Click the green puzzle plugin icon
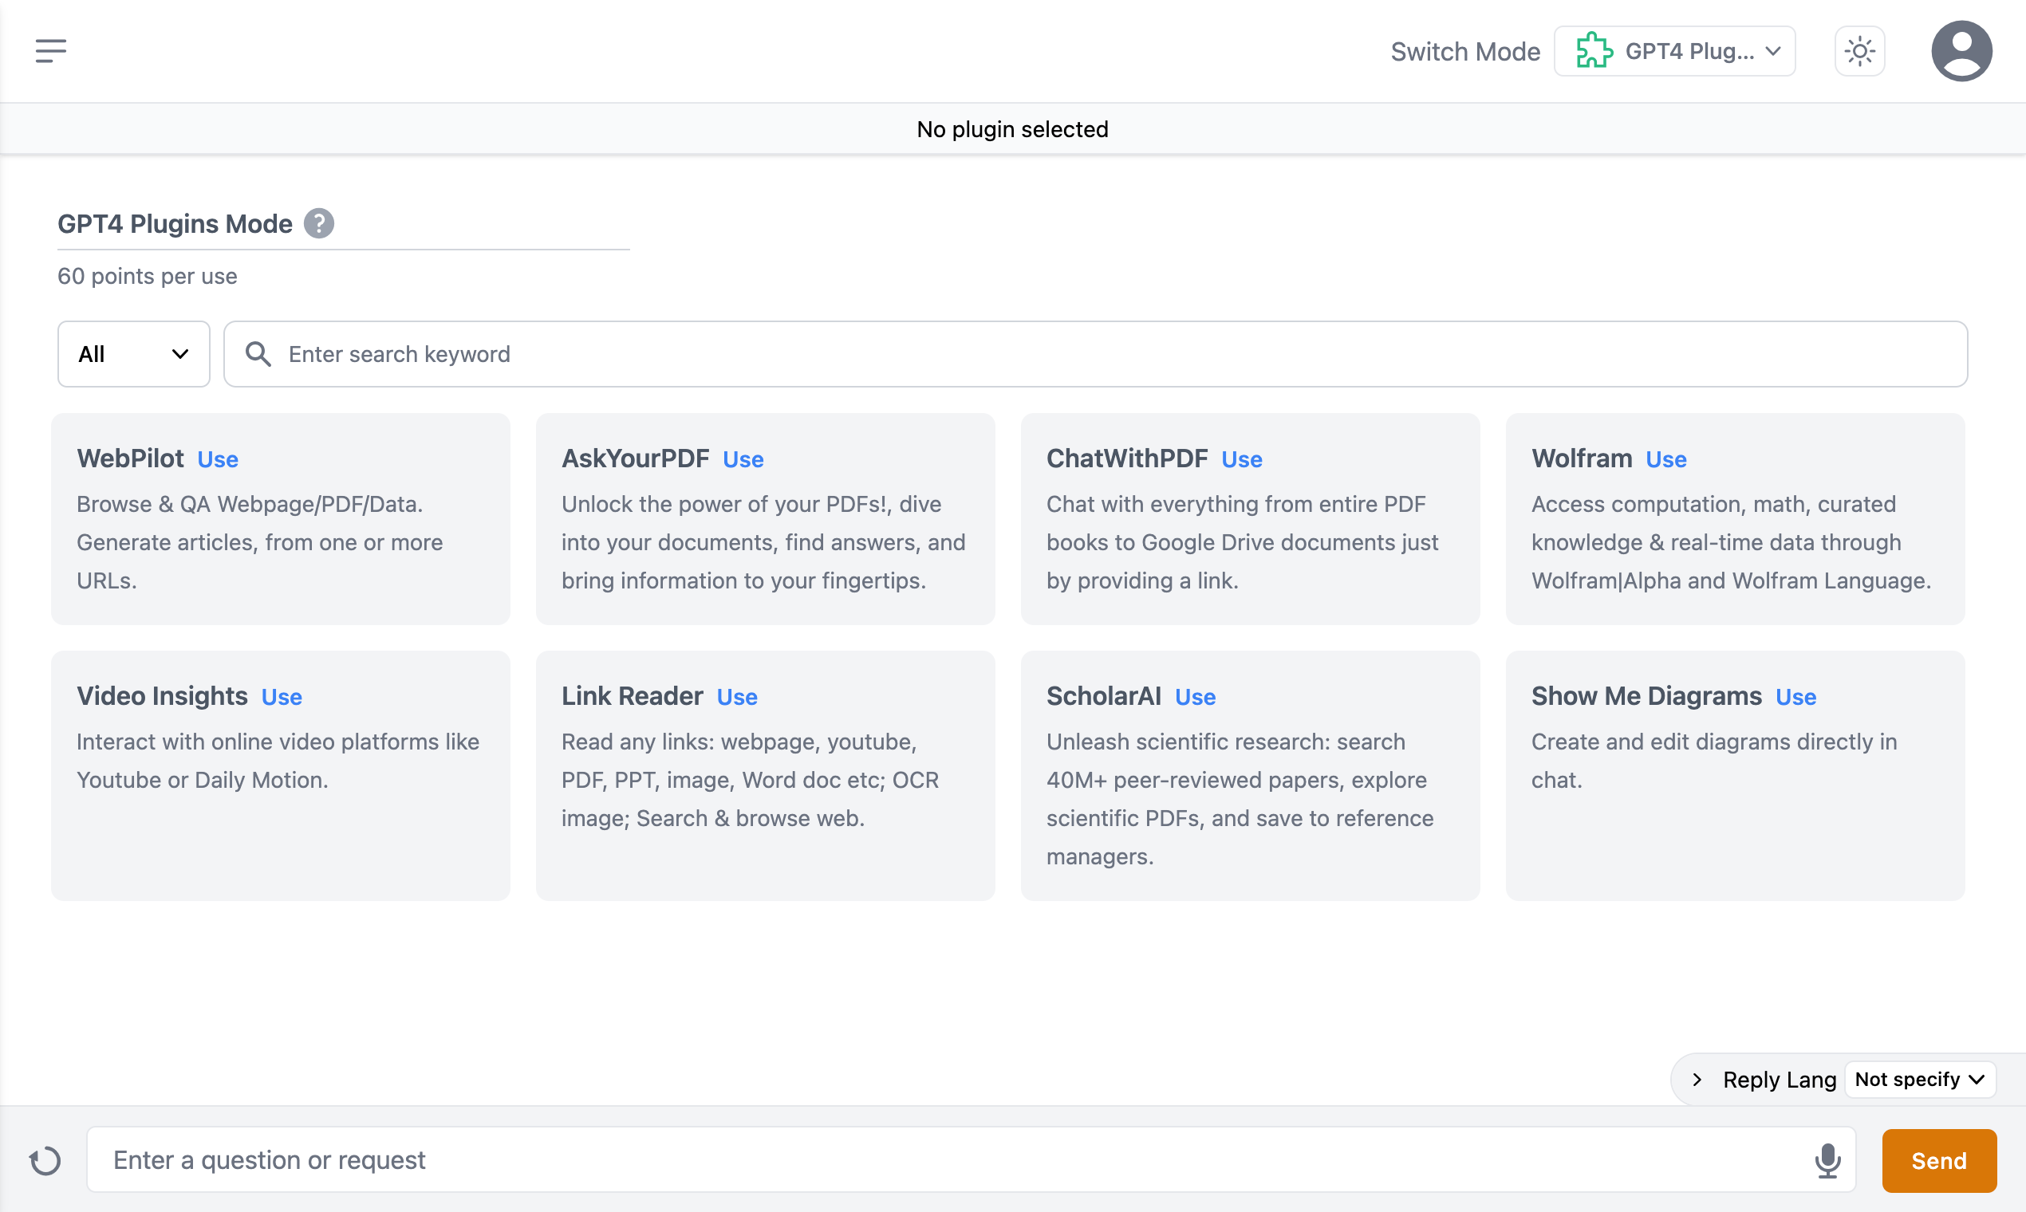The width and height of the screenshot is (2026, 1212). coord(1594,51)
